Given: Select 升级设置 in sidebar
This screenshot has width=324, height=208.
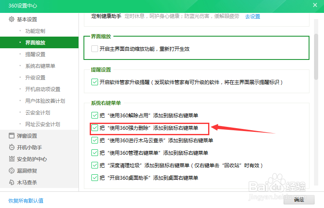Looking at the screenshot, I should [x=35, y=78].
